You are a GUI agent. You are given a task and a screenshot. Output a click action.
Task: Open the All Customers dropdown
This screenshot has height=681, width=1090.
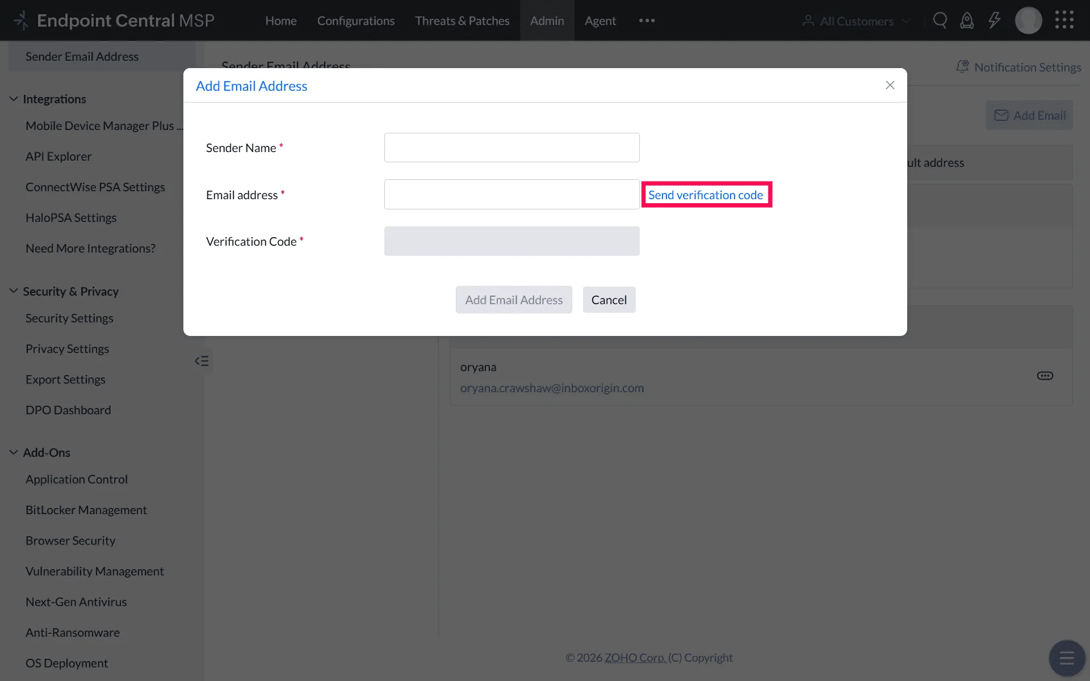pyautogui.click(x=856, y=21)
